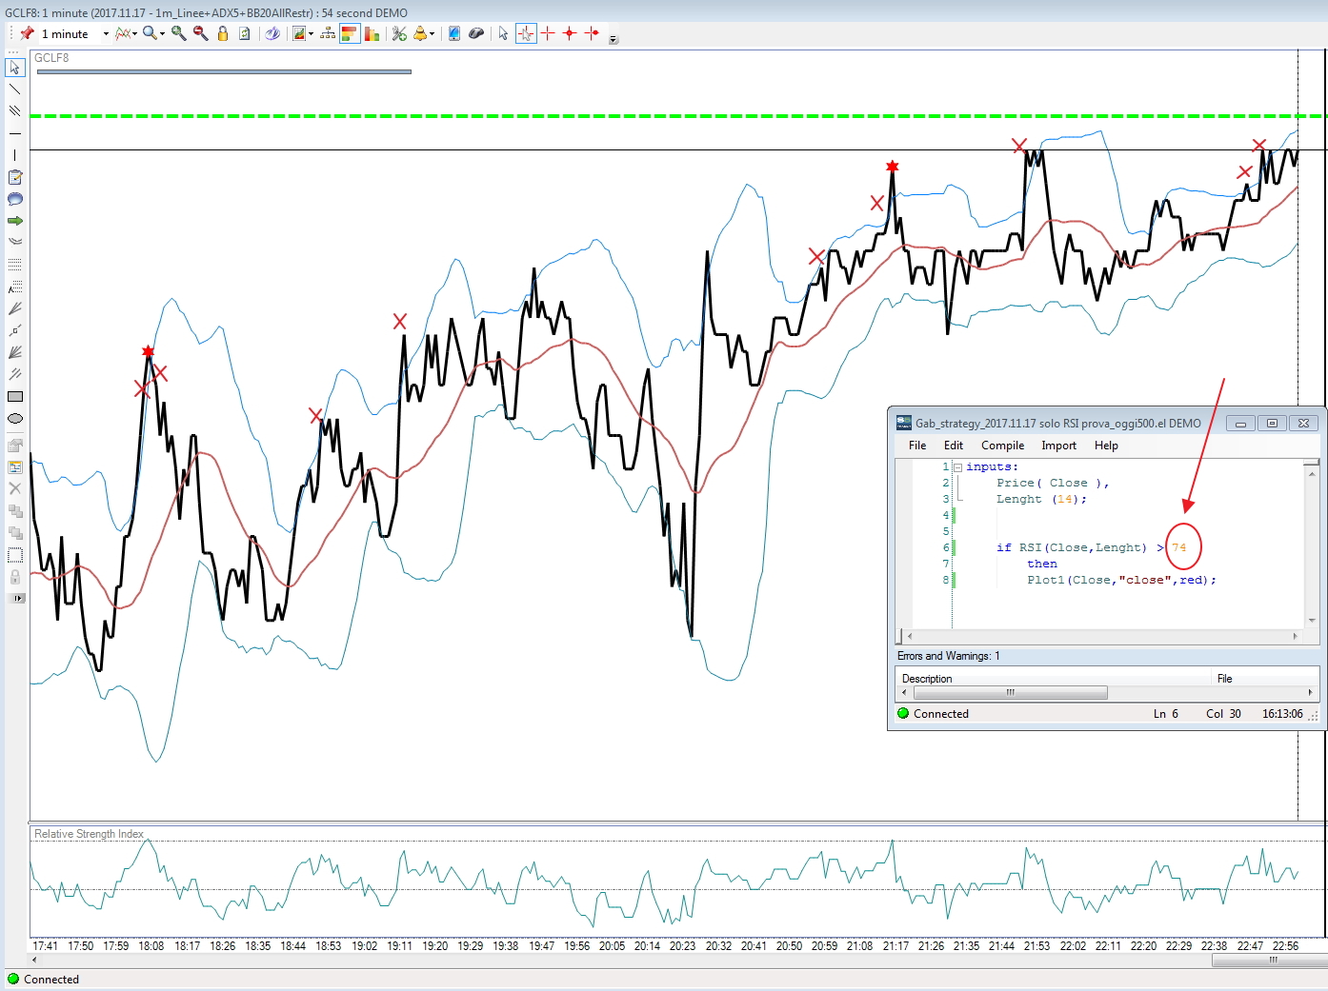The height and width of the screenshot is (991, 1328).
Task: Click the dotted selection rectangle icon
Action: coord(14,554)
